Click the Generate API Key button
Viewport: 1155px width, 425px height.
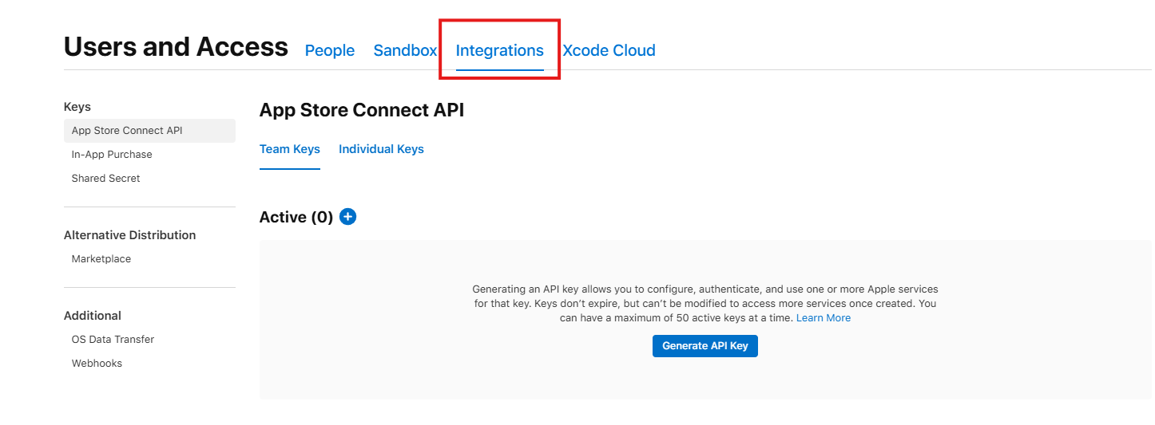coord(705,346)
